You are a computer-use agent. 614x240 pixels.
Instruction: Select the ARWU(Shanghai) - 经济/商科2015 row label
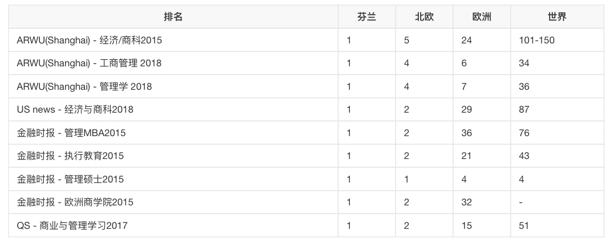(89, 40)
